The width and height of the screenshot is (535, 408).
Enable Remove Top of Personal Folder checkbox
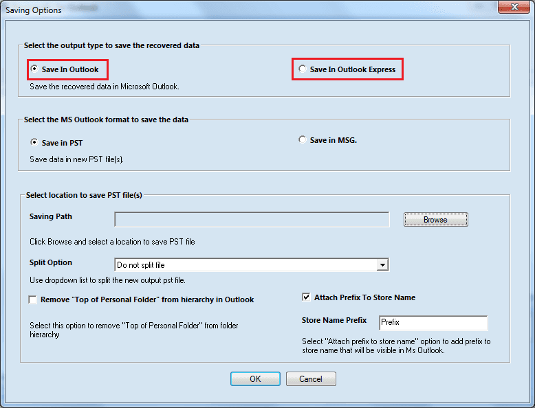[x=33, y=299]
